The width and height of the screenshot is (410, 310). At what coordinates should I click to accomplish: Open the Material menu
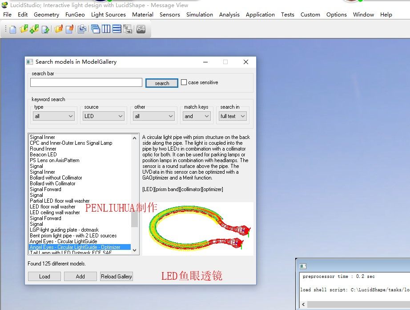coord(142,14)
